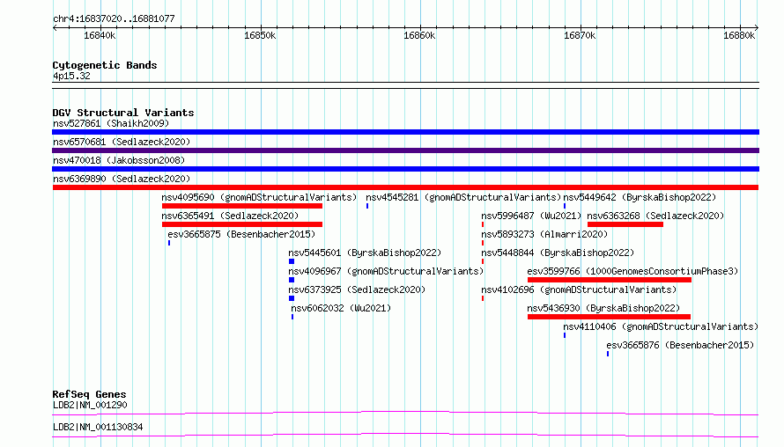This screenshot has height=447, width=784.
Task: Click the 16860k ruler label
Action: click(419, 35)
